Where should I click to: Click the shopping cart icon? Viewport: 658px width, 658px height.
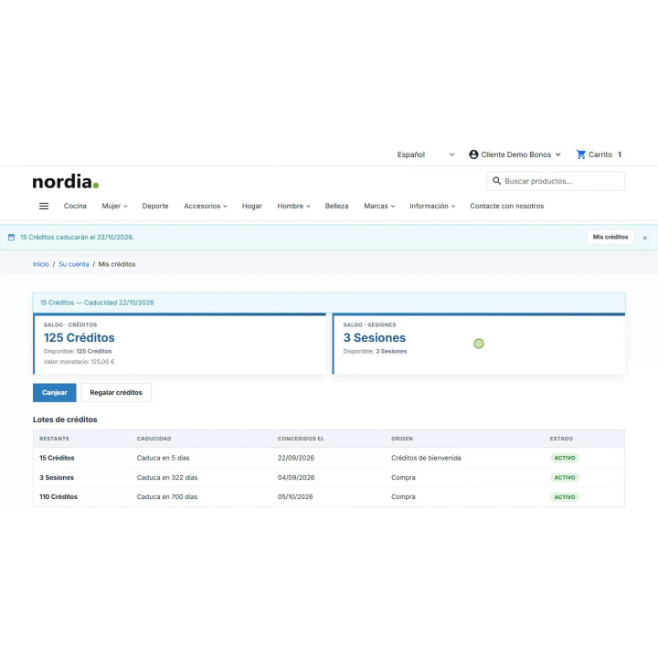[x=581, y=154]
